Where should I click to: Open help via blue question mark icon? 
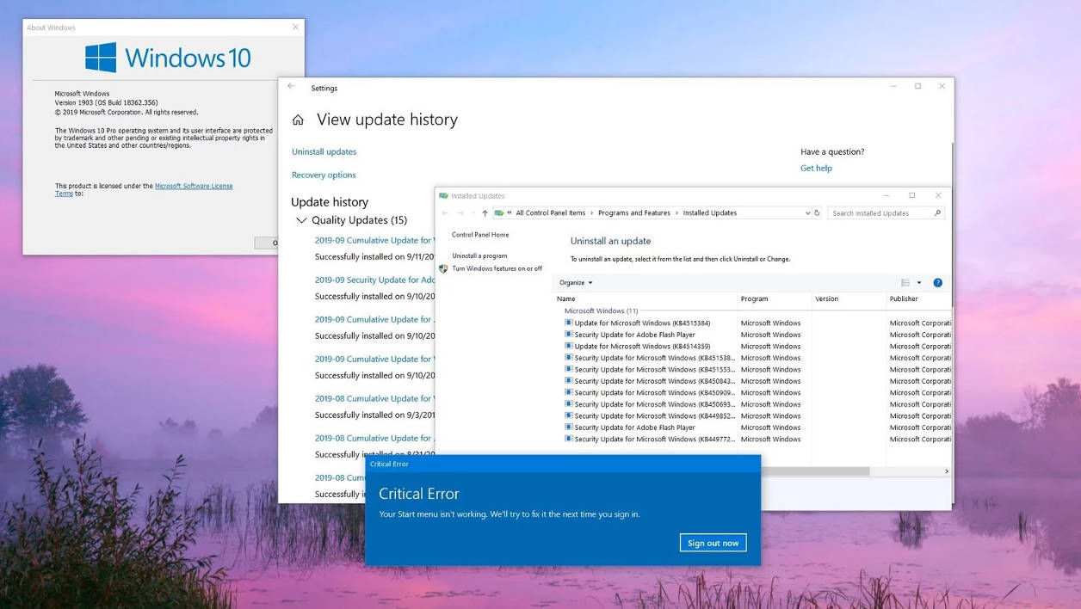[x=937, y=283]
